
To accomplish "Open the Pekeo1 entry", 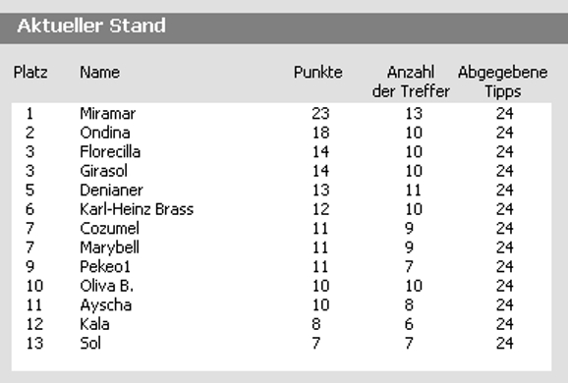I will tap(105, 267).
